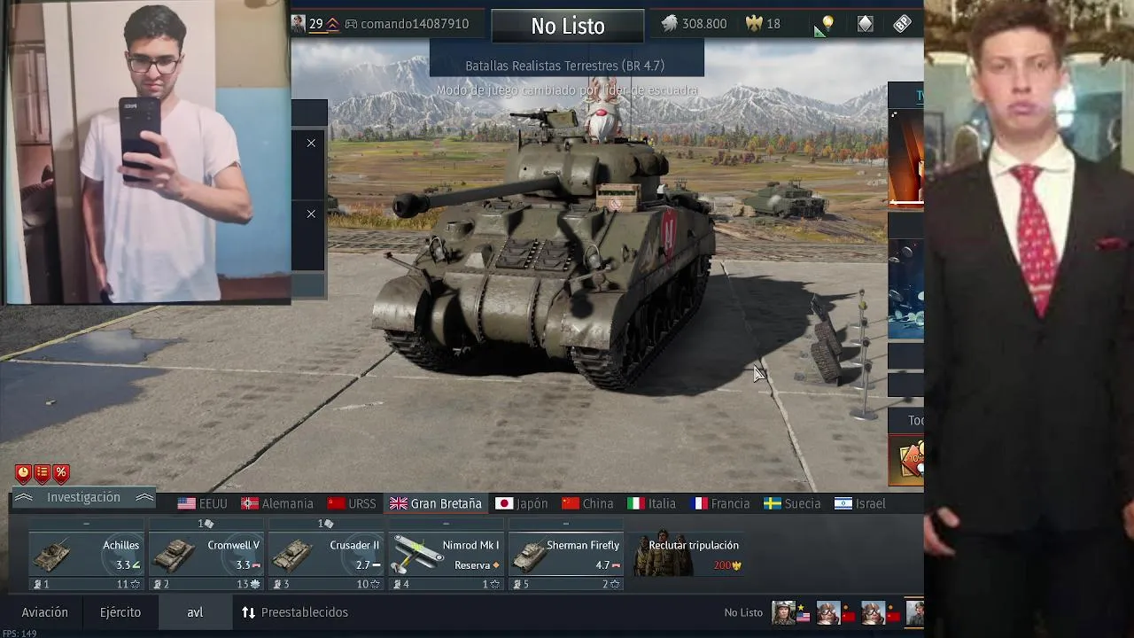Screen dimensions: 1134x638
Task: Open the blue coins promo banner
Action: click(905, 289)
